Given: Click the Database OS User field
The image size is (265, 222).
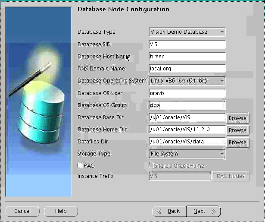Looking at the screenshot, I should coord(187,93).
